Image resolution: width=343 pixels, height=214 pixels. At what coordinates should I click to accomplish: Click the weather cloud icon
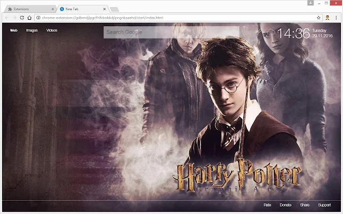pos(271,33)
